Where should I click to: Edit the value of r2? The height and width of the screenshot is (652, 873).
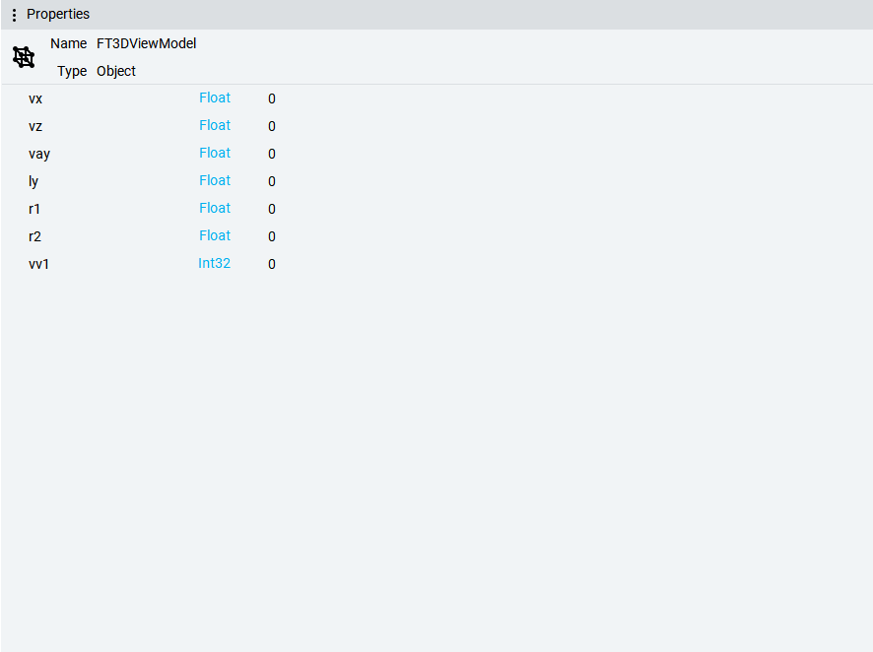point(272,236)
